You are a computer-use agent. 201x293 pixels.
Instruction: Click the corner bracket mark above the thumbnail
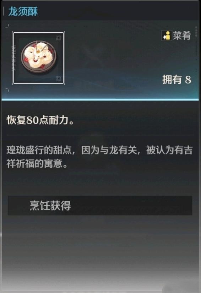pos(7,26)
